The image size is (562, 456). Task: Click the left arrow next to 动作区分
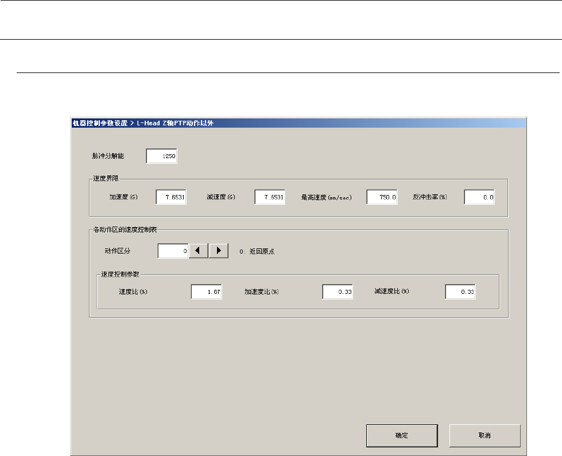(198, 251)
